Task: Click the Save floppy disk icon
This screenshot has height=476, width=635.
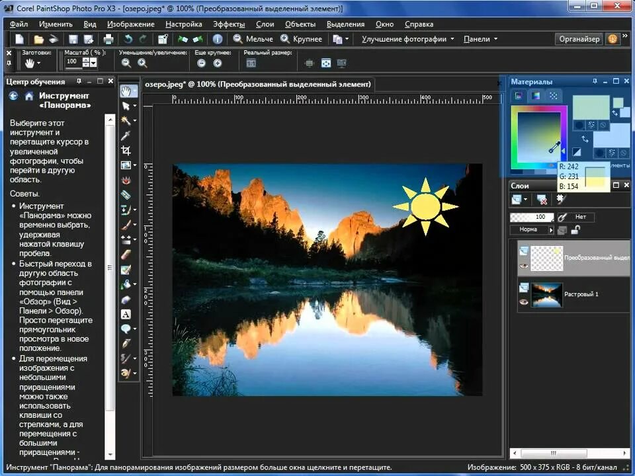Action: coord(73,39)
